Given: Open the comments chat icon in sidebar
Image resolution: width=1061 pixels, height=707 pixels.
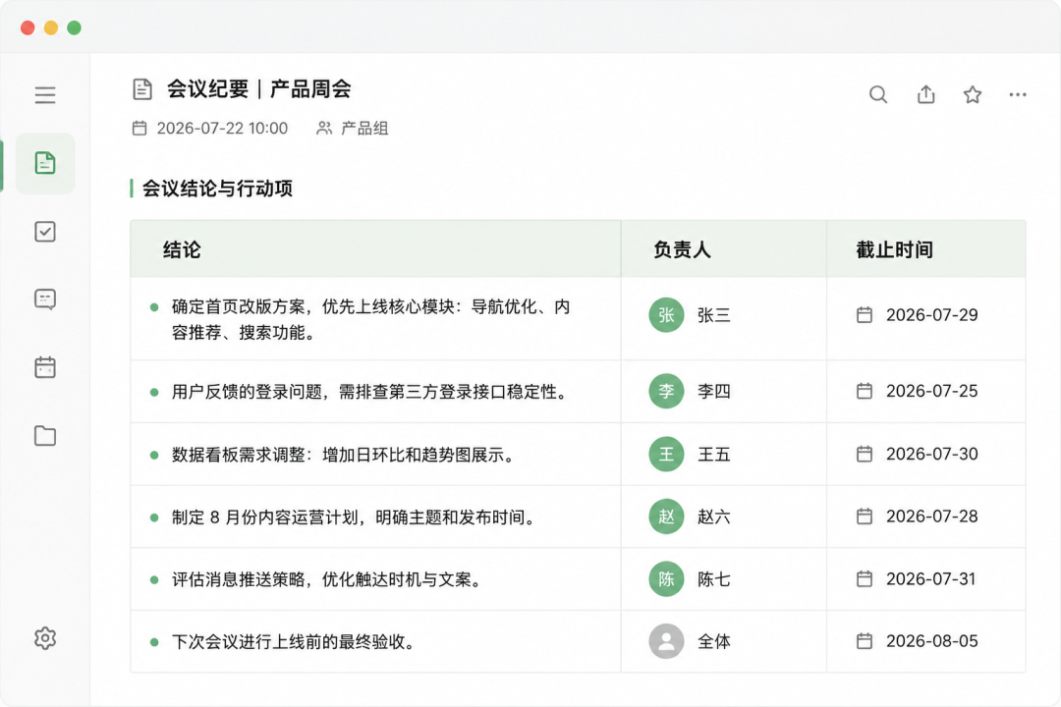Looking at the screenshot, I should click(x=45, y=299).
